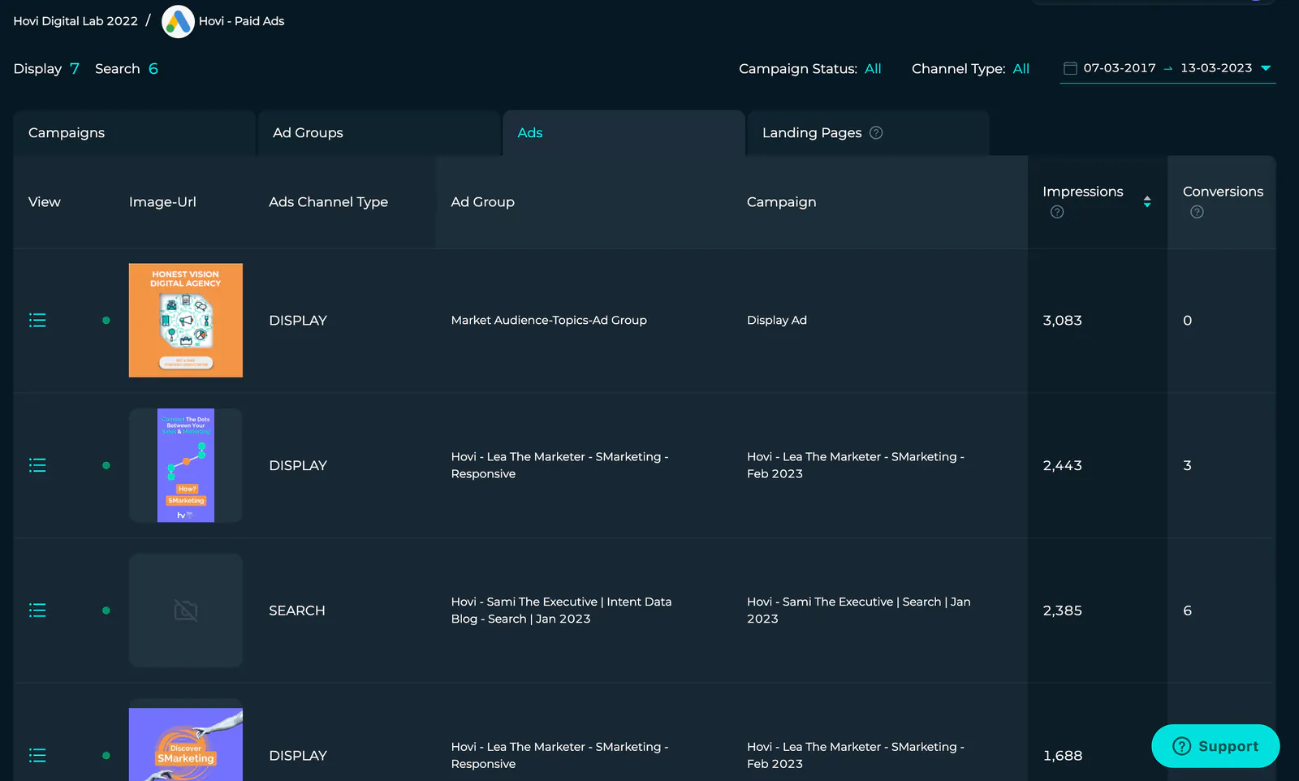This screenshot has width=1299, height=781.
Task: Click the Search 6 filter
Action: (127, 69)
